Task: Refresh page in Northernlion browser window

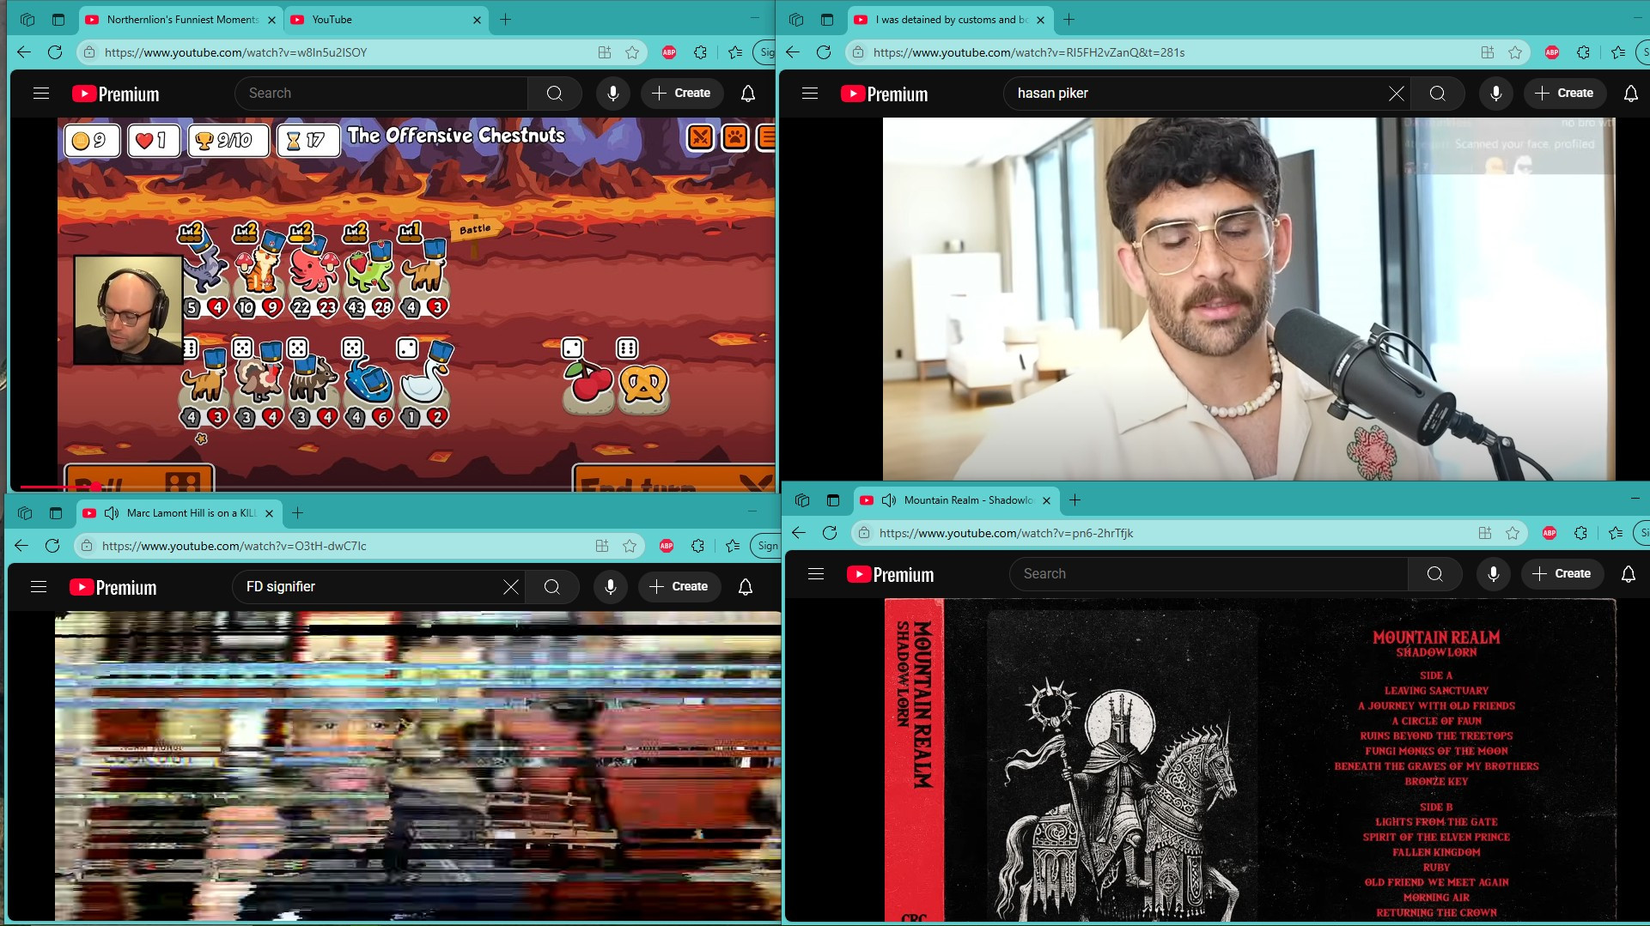Action: point(55,52)
